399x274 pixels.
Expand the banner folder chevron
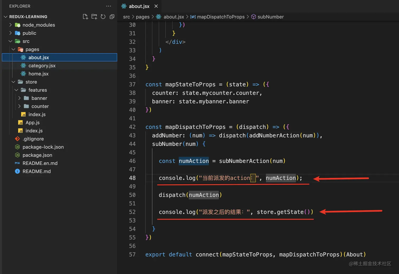point(19,98)
